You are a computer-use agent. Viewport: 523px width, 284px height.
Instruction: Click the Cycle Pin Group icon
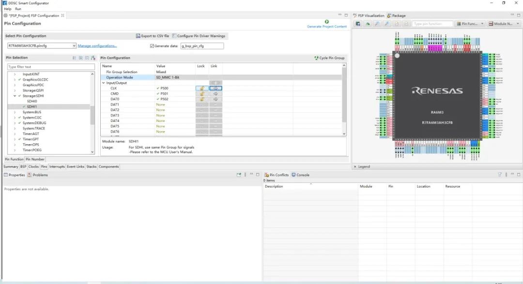coord(316,58)
